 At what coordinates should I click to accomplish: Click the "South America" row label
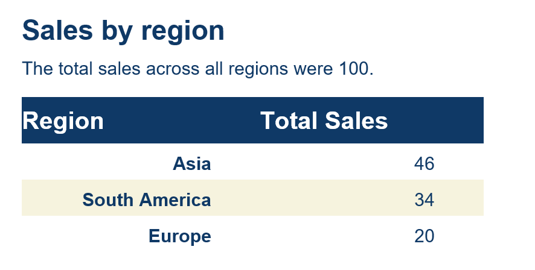click(x=147, y=200)
